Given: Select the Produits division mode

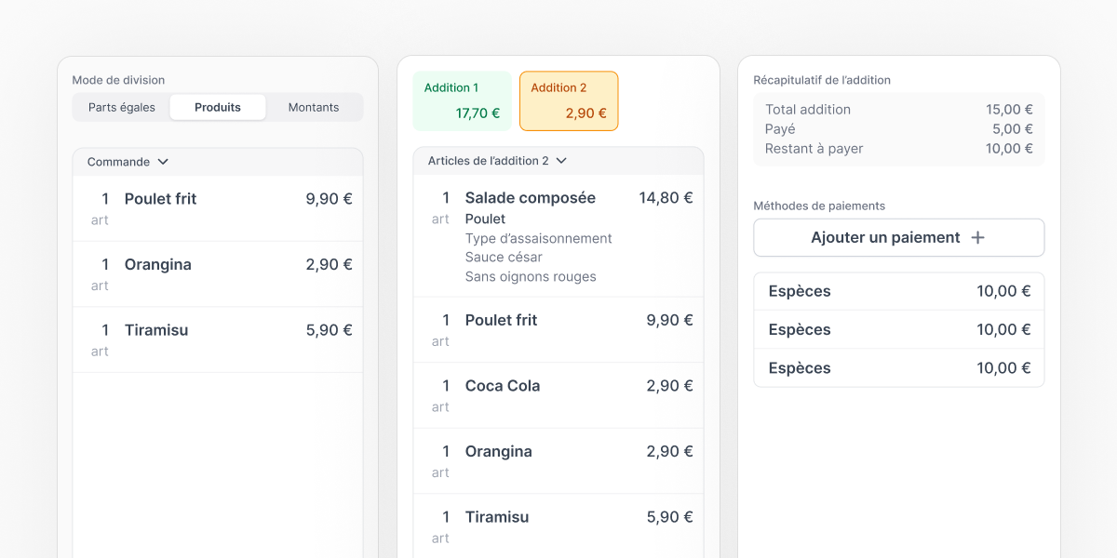Looking at the screenshot, I should click(x=217, y=107).
